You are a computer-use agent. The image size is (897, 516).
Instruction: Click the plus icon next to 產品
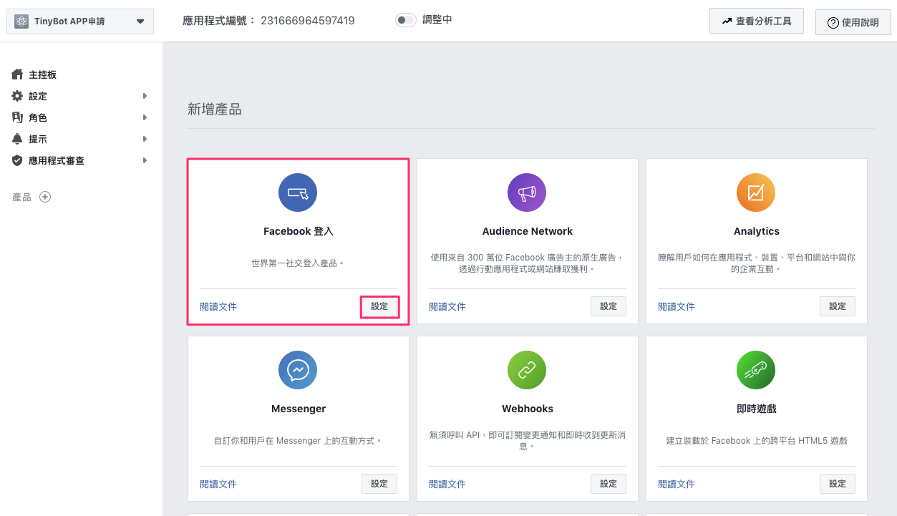coord(45,197)
